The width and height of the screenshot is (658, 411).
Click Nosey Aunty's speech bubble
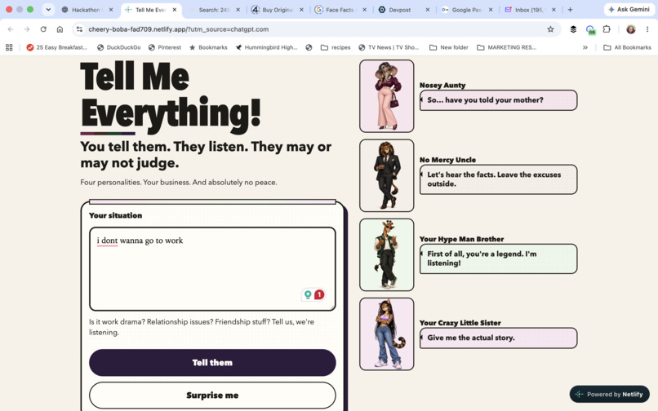click(498, 100)
